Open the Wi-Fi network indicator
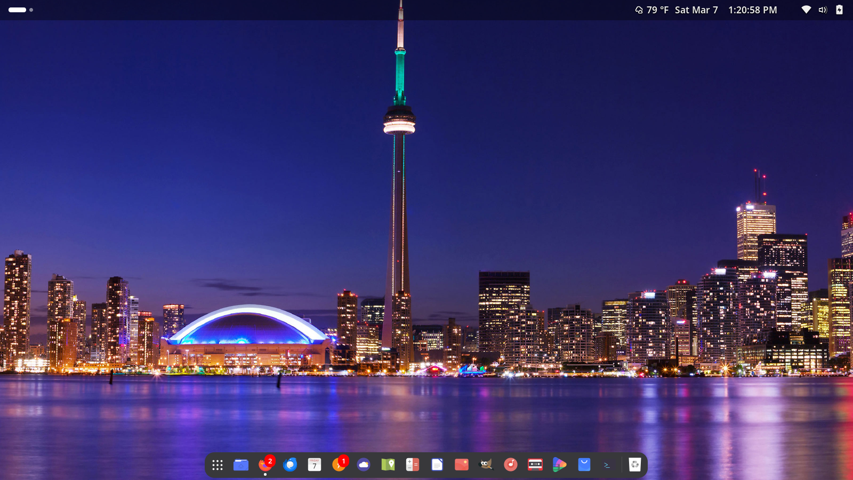Screen dimensions: 853x480 point(806,10)
